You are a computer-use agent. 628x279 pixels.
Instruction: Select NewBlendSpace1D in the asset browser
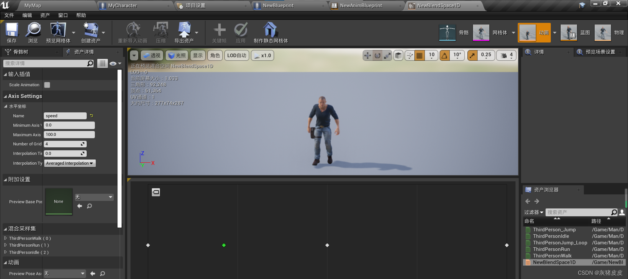pos(554,262)
